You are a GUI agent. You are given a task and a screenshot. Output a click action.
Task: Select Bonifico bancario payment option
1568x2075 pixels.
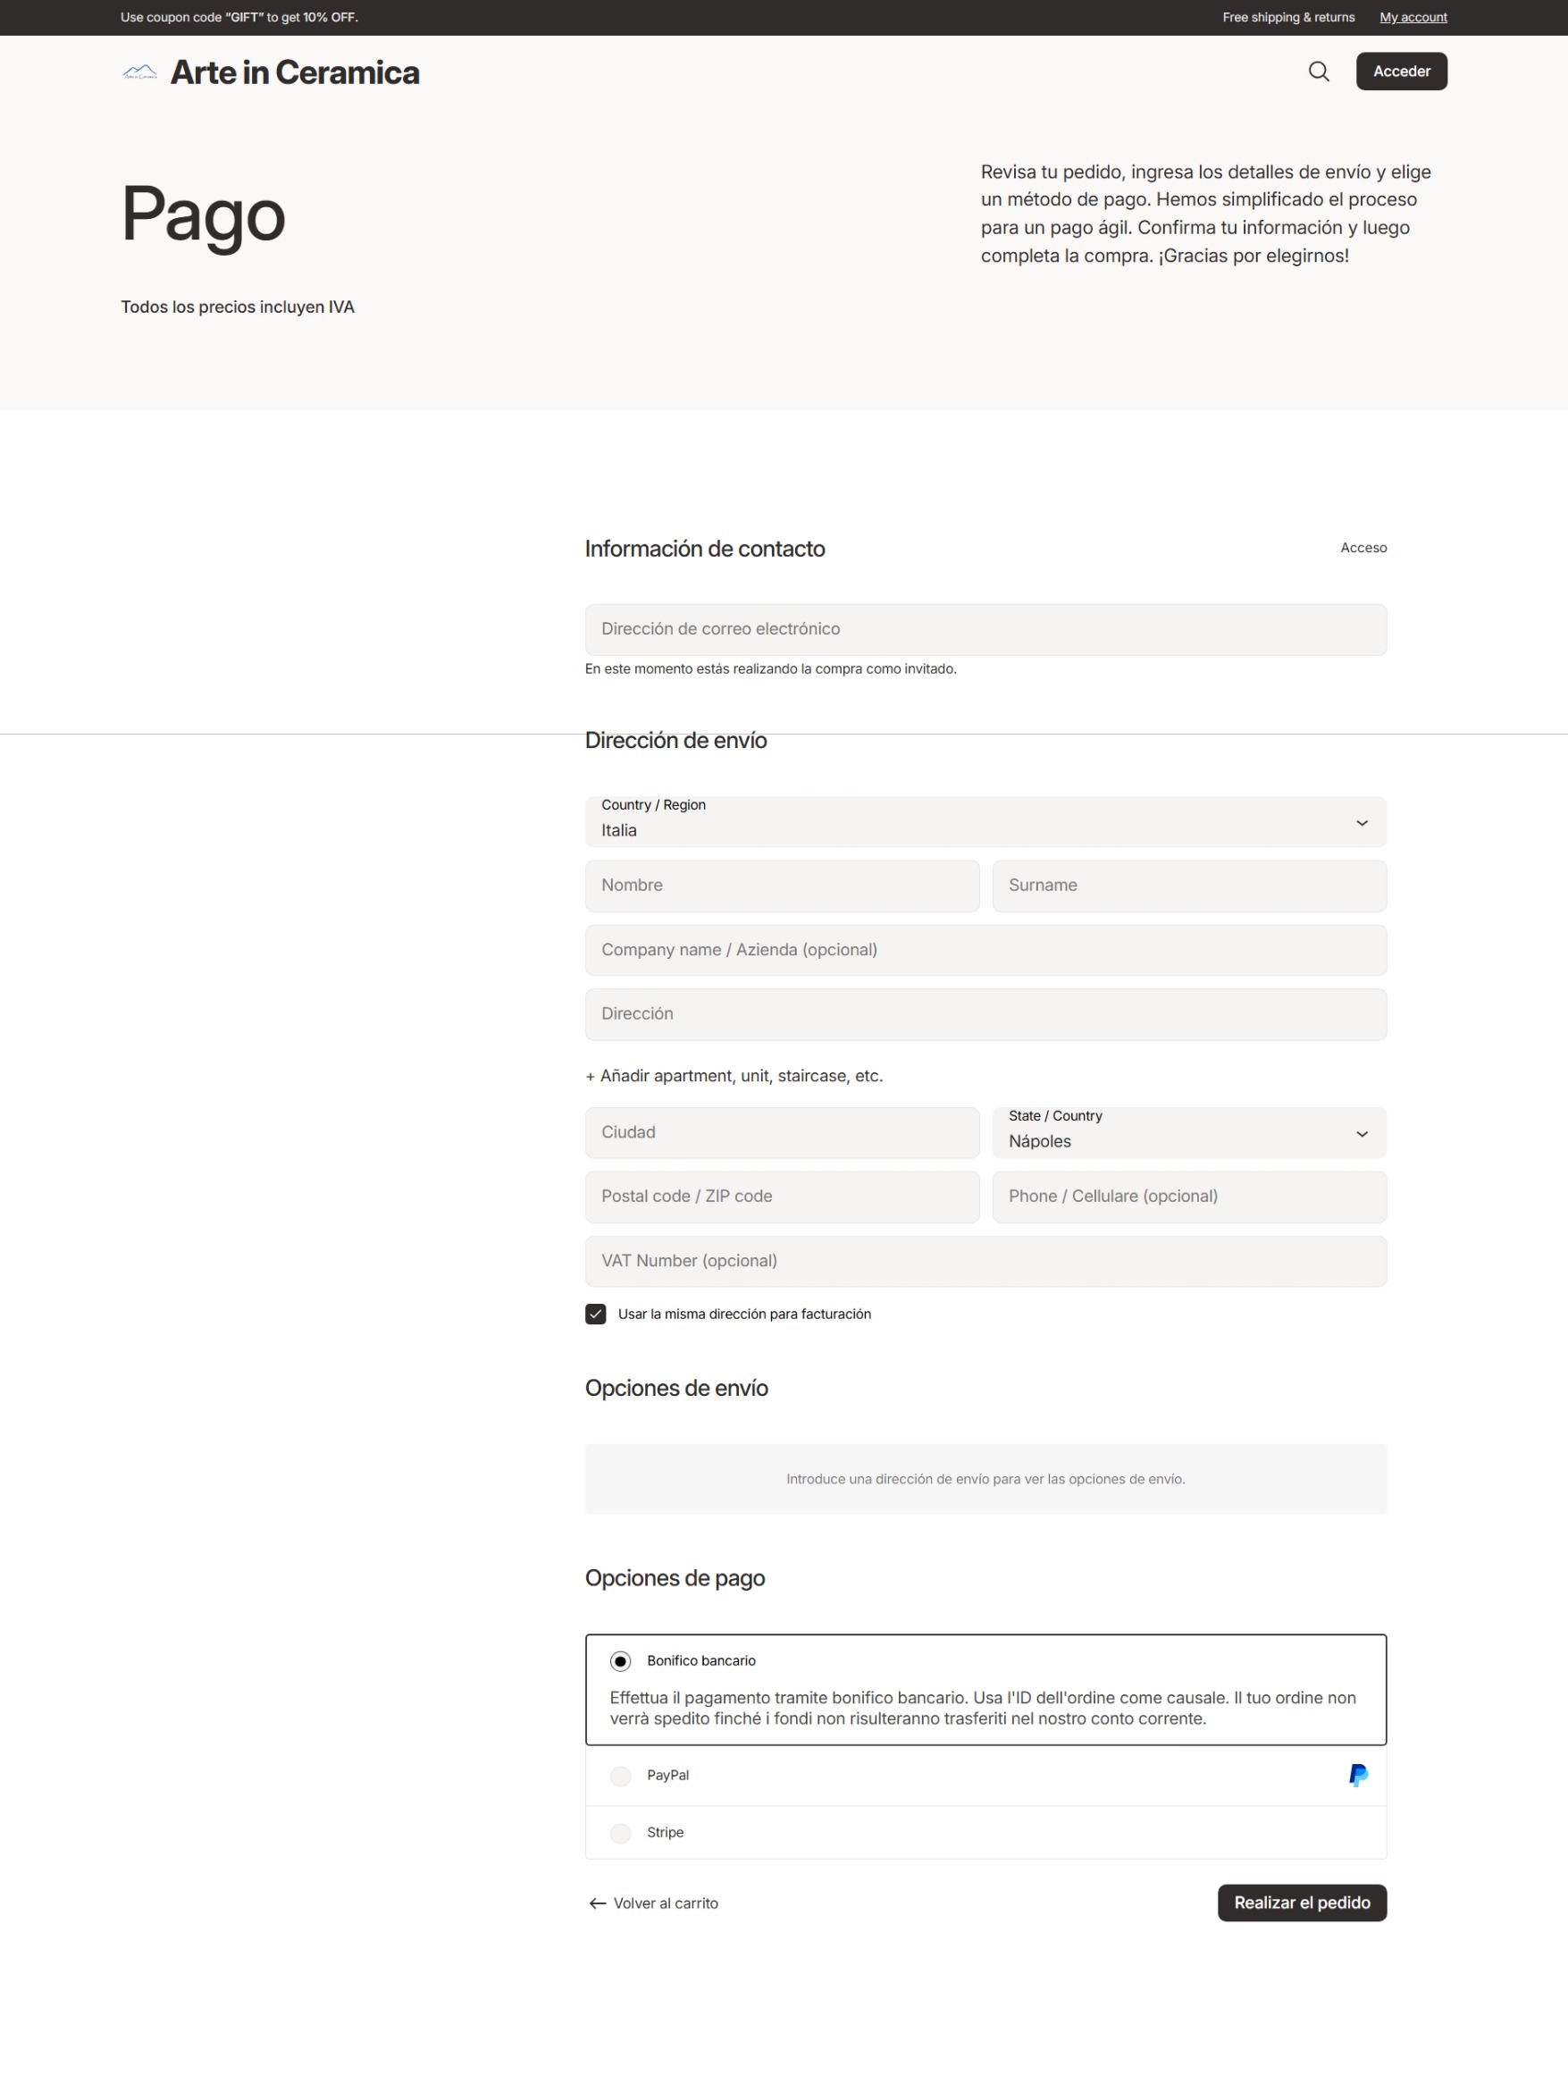[x=621, y=1661]
